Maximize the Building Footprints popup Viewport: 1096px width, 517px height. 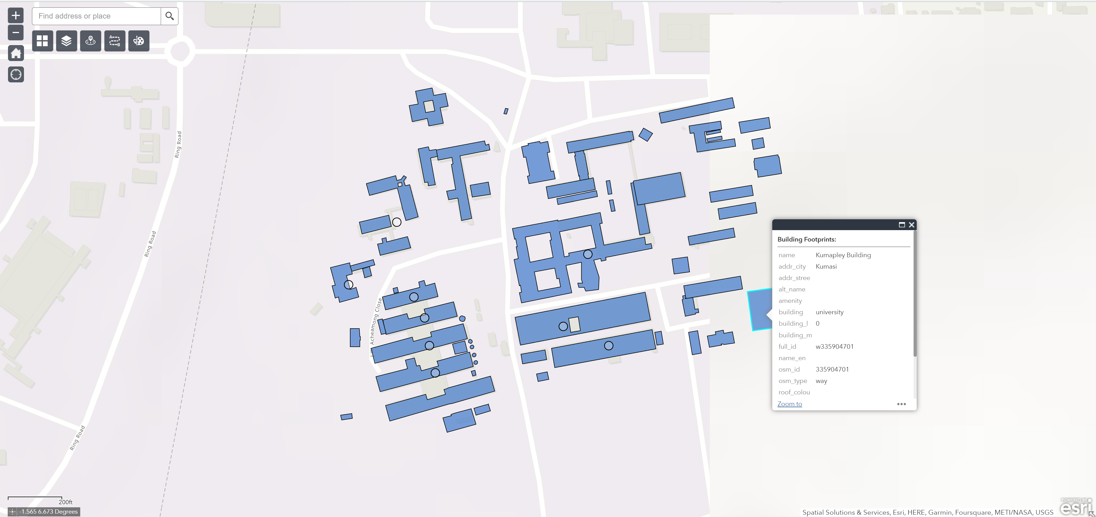[902, 225]
